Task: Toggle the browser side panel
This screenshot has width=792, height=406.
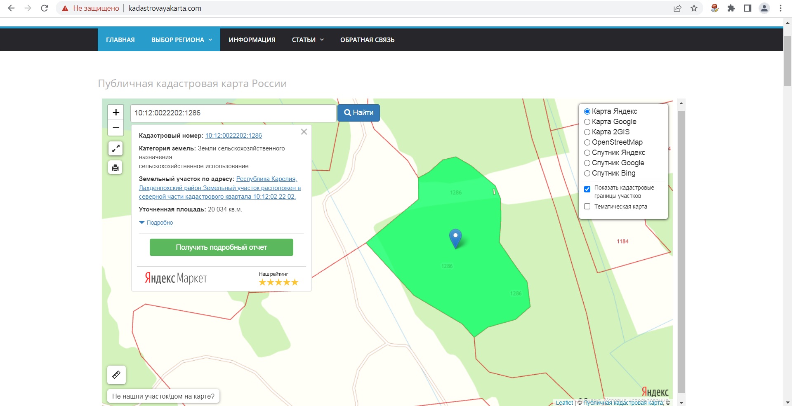Action: pyautogui.click(x=747, y=8)
